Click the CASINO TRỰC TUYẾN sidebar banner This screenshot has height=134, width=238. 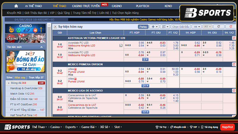(25, 38)
